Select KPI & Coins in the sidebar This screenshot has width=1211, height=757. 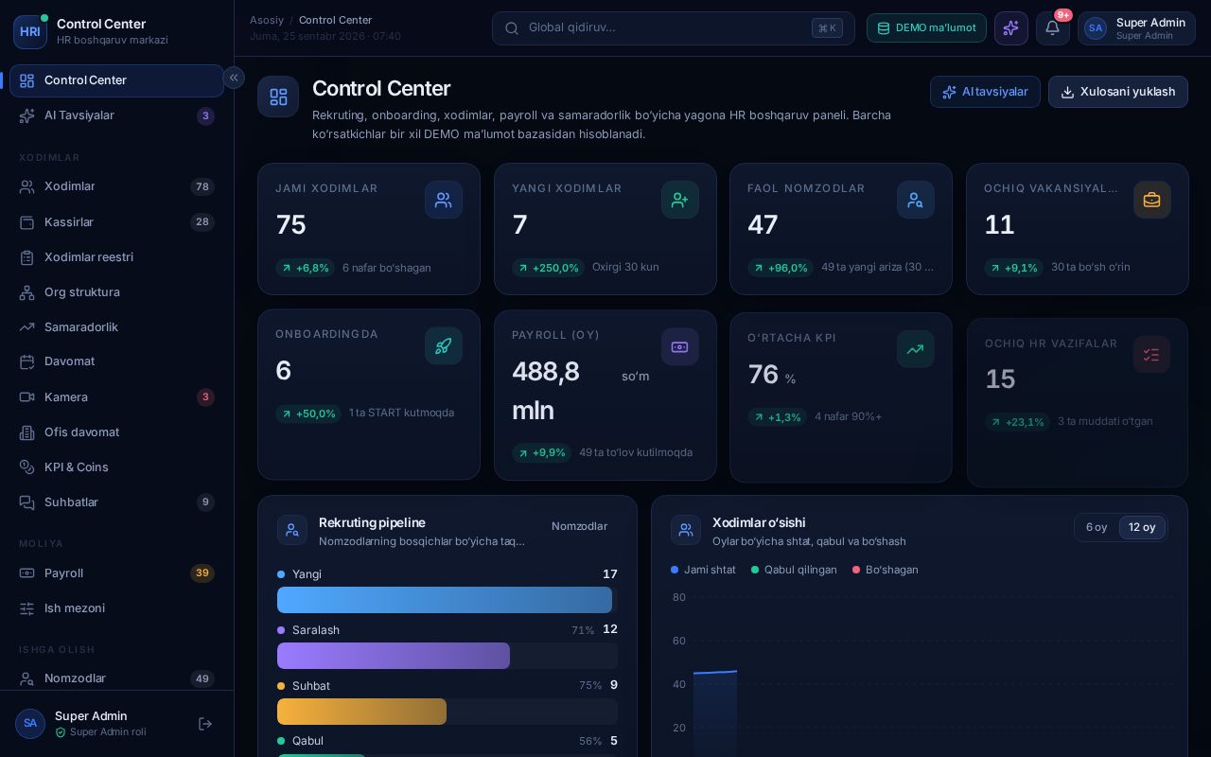pyautogui.click(x=116, y=467)
